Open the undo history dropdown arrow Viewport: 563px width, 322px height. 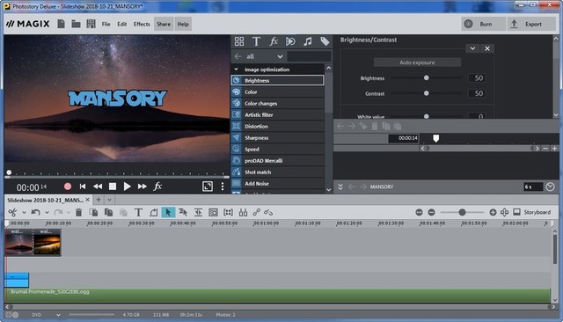(47, 213)
